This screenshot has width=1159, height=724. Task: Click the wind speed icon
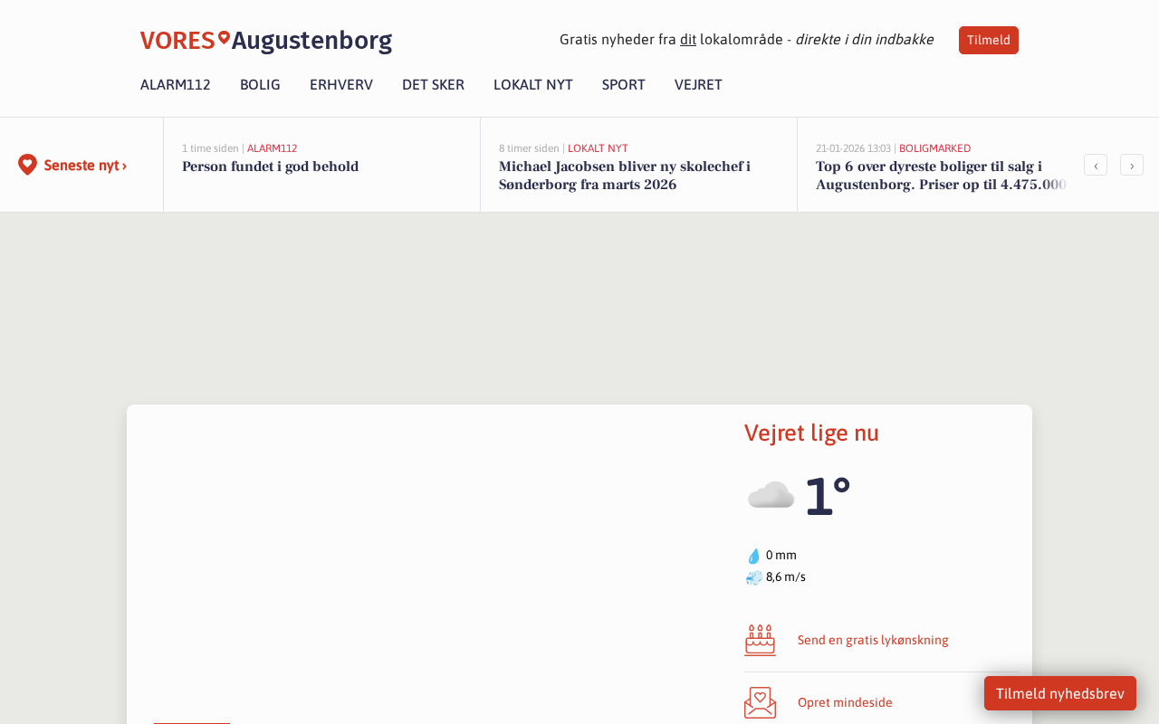click(x=753, y=577)
